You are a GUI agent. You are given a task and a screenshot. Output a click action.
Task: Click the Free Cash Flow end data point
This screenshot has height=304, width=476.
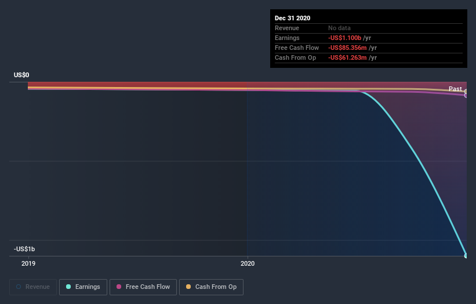click(x=466, y=95)
